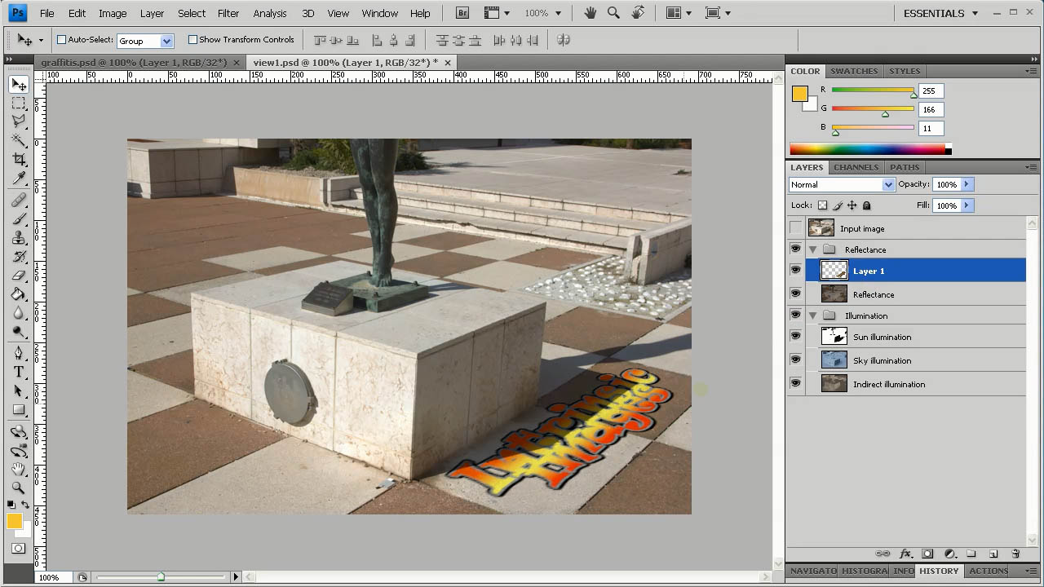The image size is (1044, 587).
Task: Switch to the Paths tab
Action: point(905,167)
